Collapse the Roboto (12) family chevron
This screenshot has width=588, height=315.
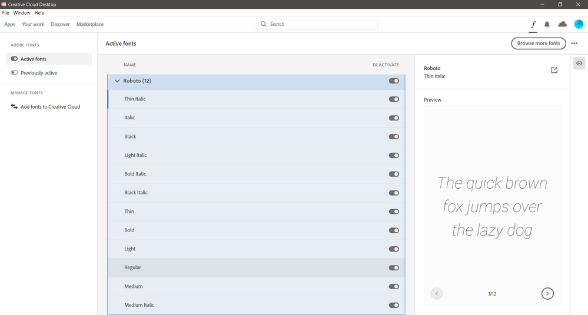pos(117,81)
